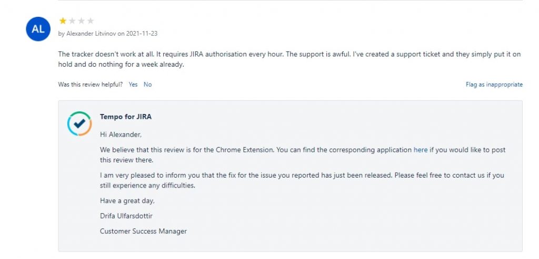Open reviewer name Alexander Litvinov
539x259 pixels.
(92, 34)
